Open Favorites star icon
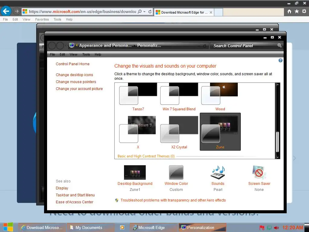309x232 pixels. pyautogui.click(x=297, y=11)
